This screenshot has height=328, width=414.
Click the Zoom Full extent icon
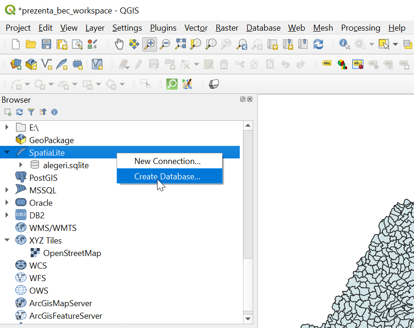point(180,44)
